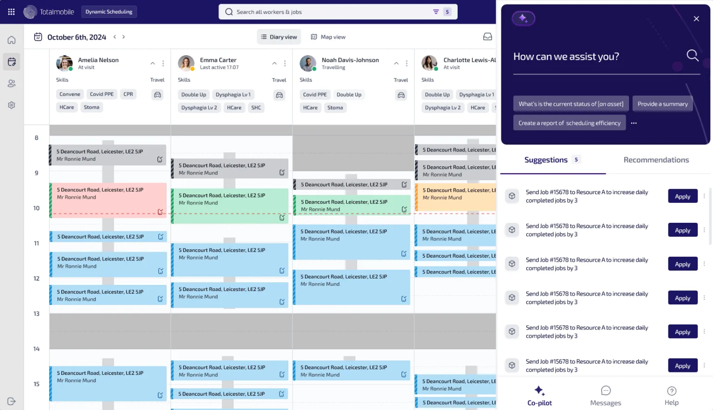This screenshot has width=713, height=410.
Task: Click Emma Carter's travel car icon
Action: pos(279,95)
